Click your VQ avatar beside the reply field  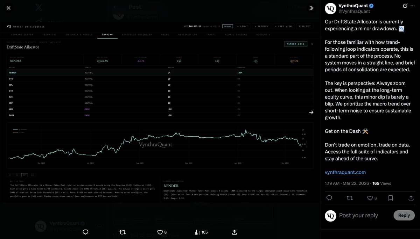(x=331, y=216)
